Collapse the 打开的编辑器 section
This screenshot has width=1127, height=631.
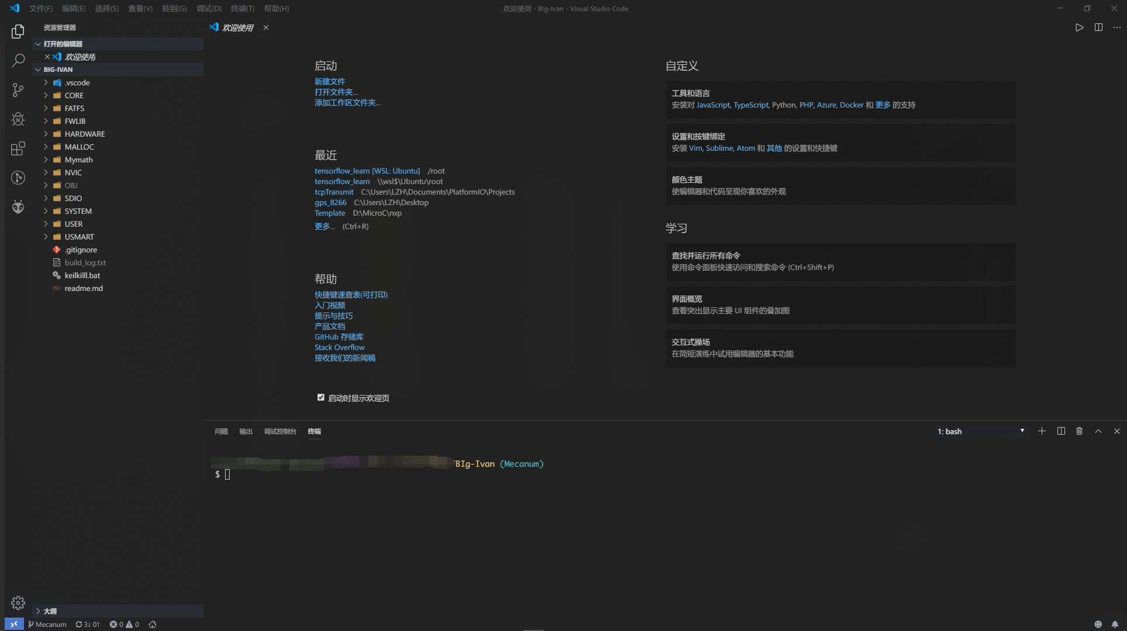coord(118,44)
